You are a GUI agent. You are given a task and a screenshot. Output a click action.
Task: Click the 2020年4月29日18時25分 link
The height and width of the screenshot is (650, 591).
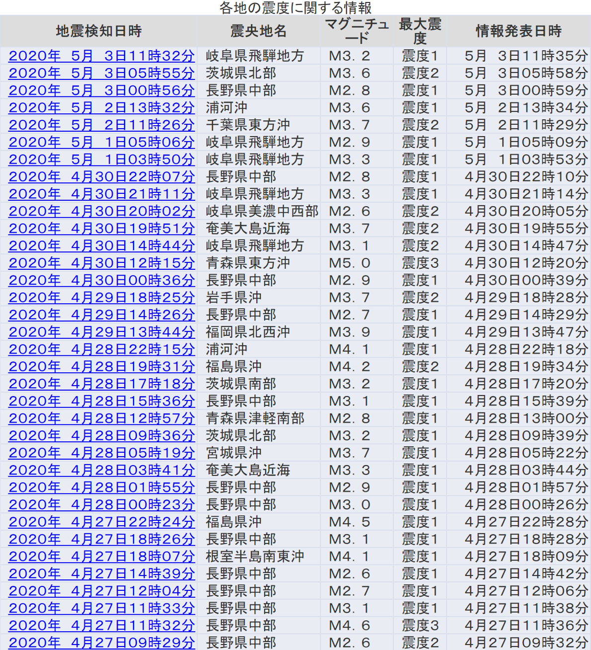coord(101,298)
